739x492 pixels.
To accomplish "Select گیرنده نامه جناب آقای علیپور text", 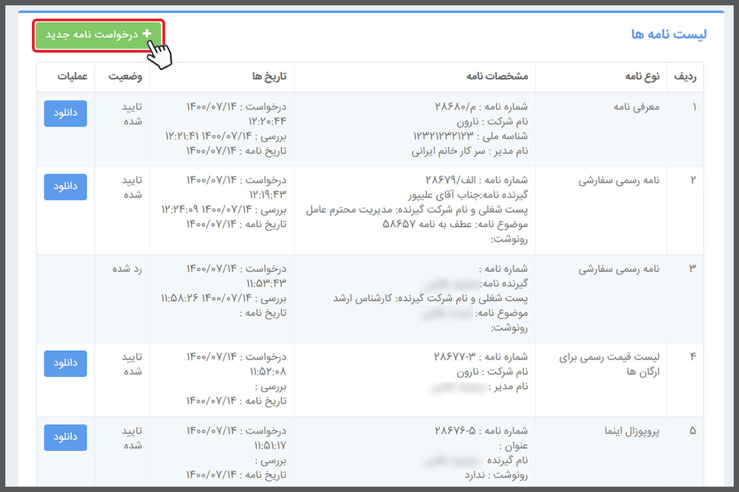I will pos(468,194).
